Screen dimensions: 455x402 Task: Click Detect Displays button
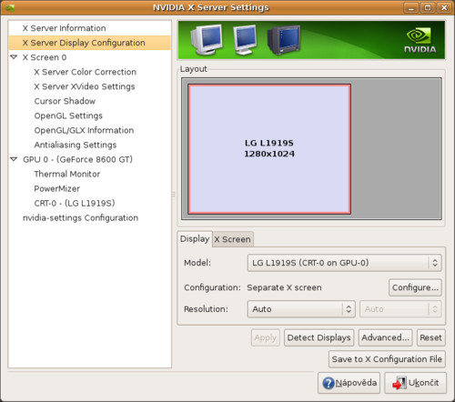coord(318,337)
